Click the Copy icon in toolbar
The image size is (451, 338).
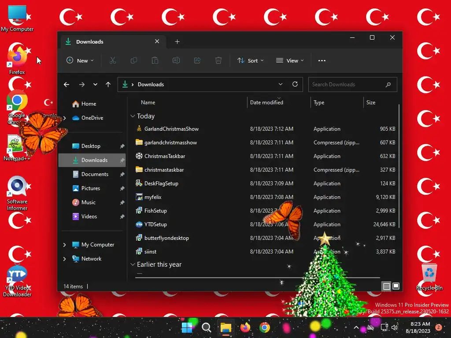click(x=134, y=60)
